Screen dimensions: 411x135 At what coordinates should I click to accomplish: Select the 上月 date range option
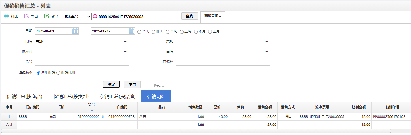tap(210, 32)
